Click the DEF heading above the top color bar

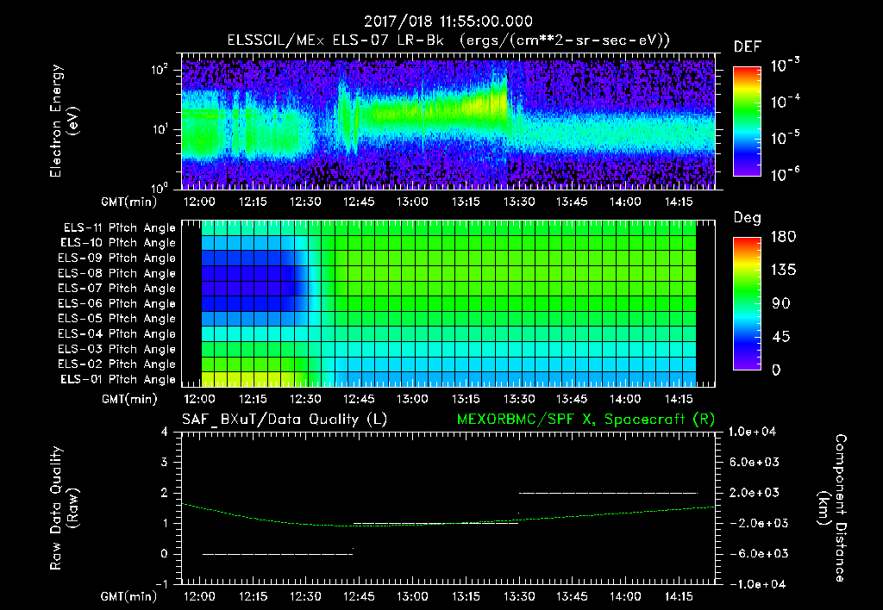[748, 47]
